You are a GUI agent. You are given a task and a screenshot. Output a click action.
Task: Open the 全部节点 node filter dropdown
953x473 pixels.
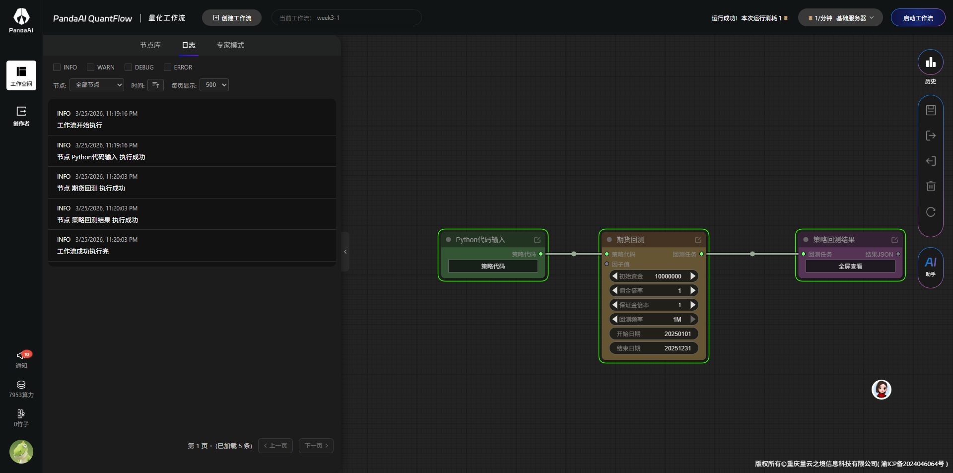(x=97, y=85)
